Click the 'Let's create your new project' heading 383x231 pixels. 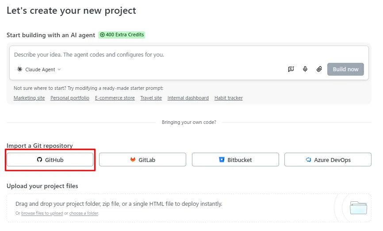[x=71, y=11]
